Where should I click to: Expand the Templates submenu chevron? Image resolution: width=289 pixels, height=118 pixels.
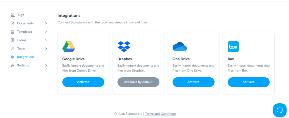(x=46, y=32)
